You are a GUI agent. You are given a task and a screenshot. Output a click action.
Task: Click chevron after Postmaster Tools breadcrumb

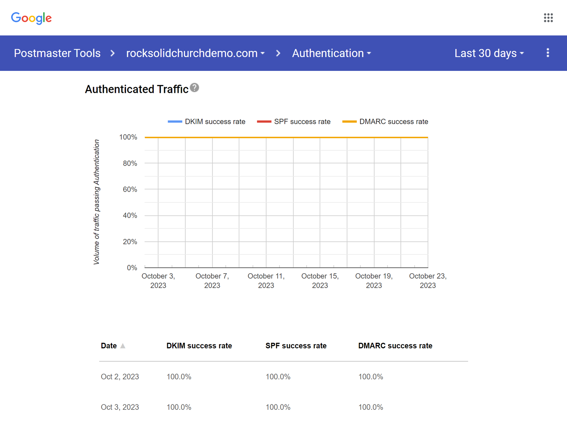click(x=113, y=53)
